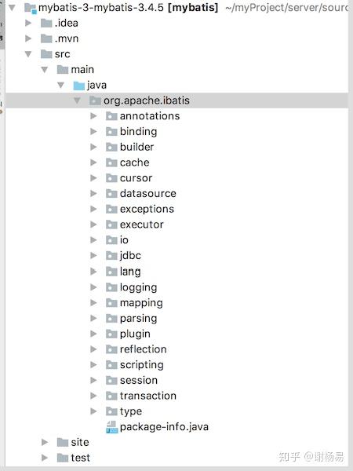Expand the session package arrow

(93, 380)
